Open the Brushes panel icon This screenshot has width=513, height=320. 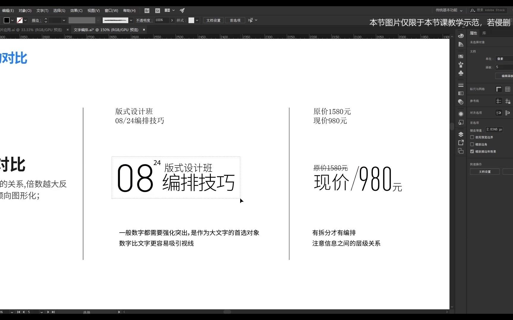coord(461,65)
